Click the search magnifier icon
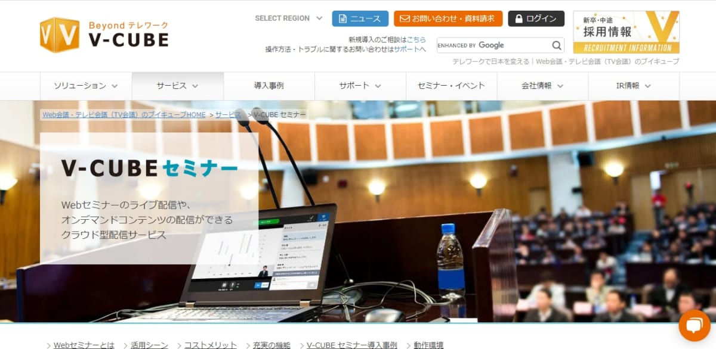The image size is (716, 349). (556, 45)
